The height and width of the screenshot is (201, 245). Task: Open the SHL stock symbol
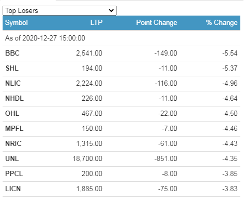pos(12,68)
